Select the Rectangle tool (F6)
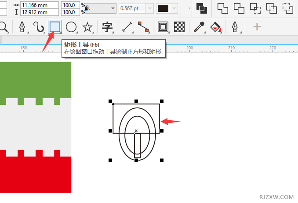The image size is (298, 203). click(55, 27)
